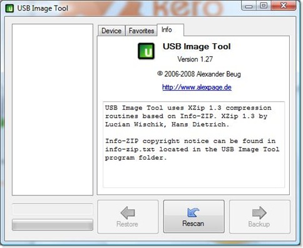Close the USB Image Tool window
This screenshot has height=248, width=303.
pyautogui.click(x=284, y=6)
